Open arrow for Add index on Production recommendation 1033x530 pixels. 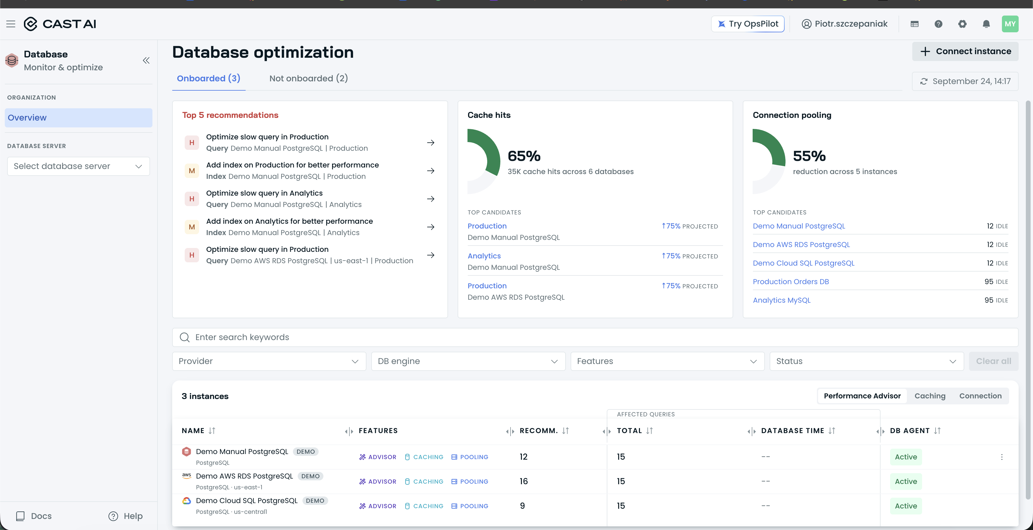tap(431, 171)
